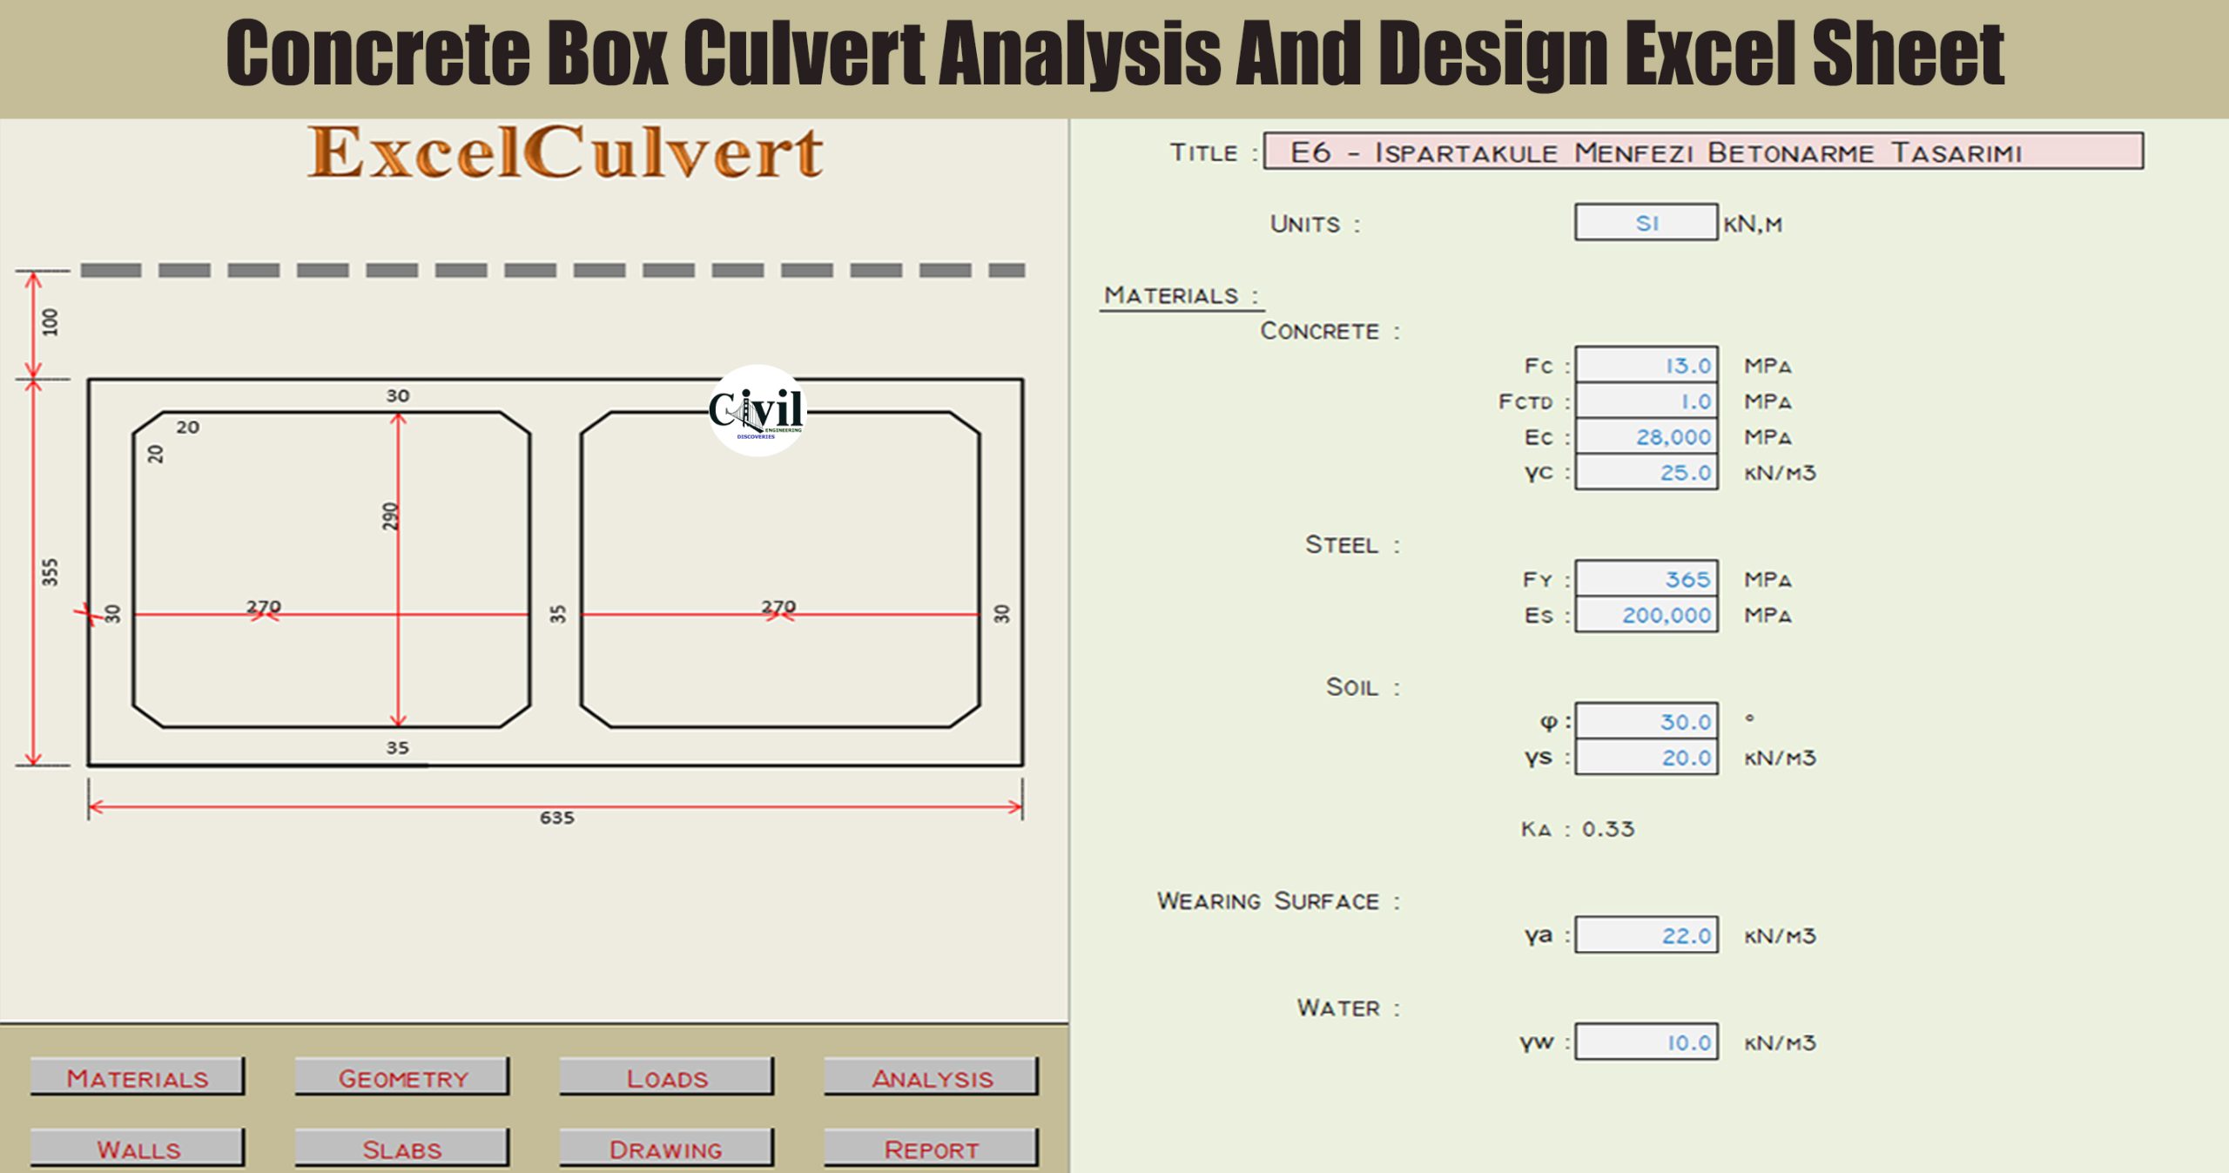
Task: Open the Drawing view
Action: [x=664, y=1149]
